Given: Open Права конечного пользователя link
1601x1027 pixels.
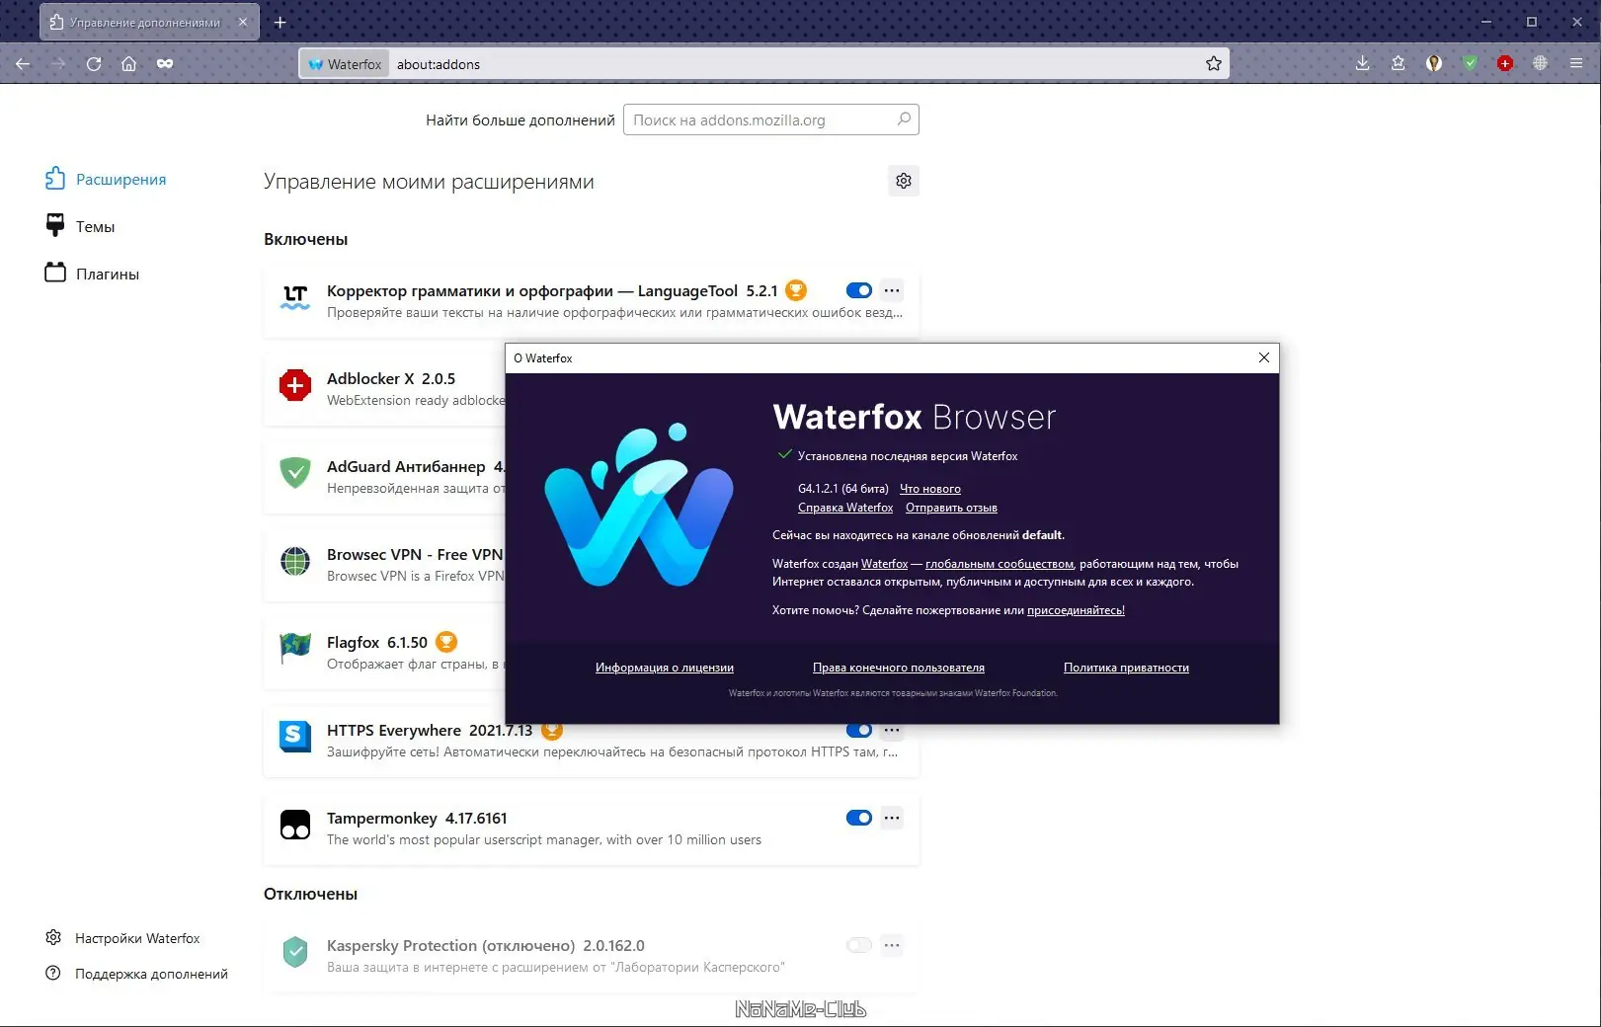Looking at the screenshot, I should click(x=899, y=668).
